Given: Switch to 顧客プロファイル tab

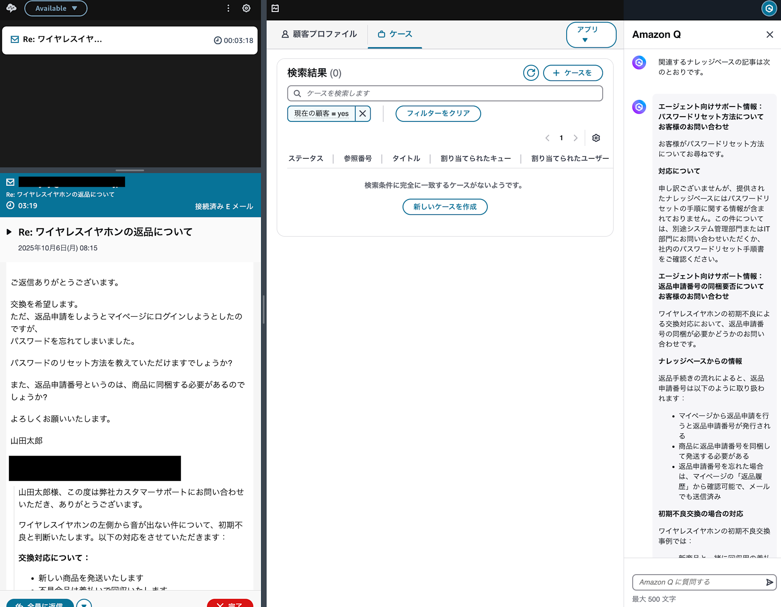Looking at the screenshot, I should (x=319, y=34).
